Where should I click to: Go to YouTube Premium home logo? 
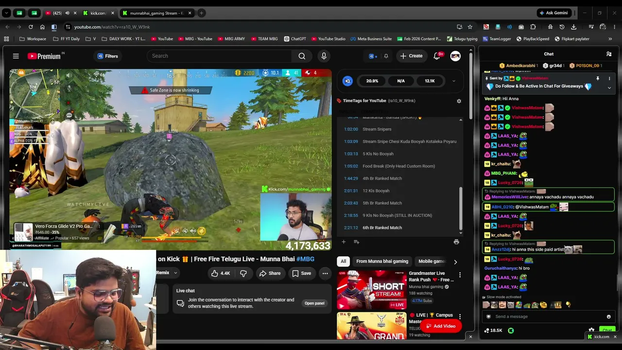coord(44,56)
